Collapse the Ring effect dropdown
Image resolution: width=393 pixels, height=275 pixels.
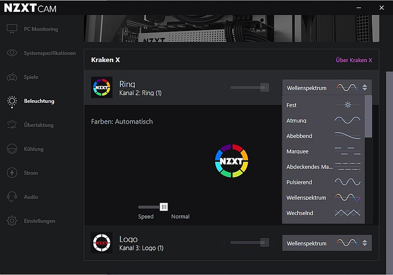327,88
